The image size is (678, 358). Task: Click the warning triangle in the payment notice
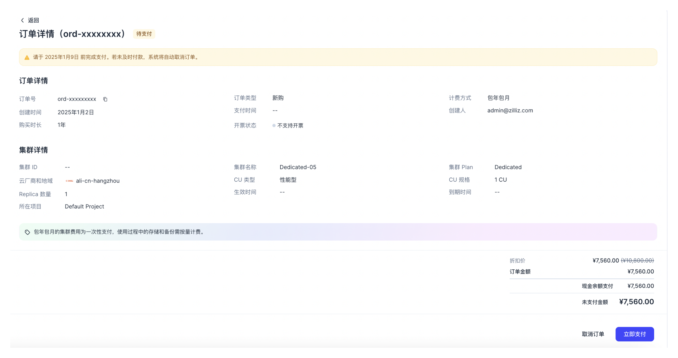[26, 57]
